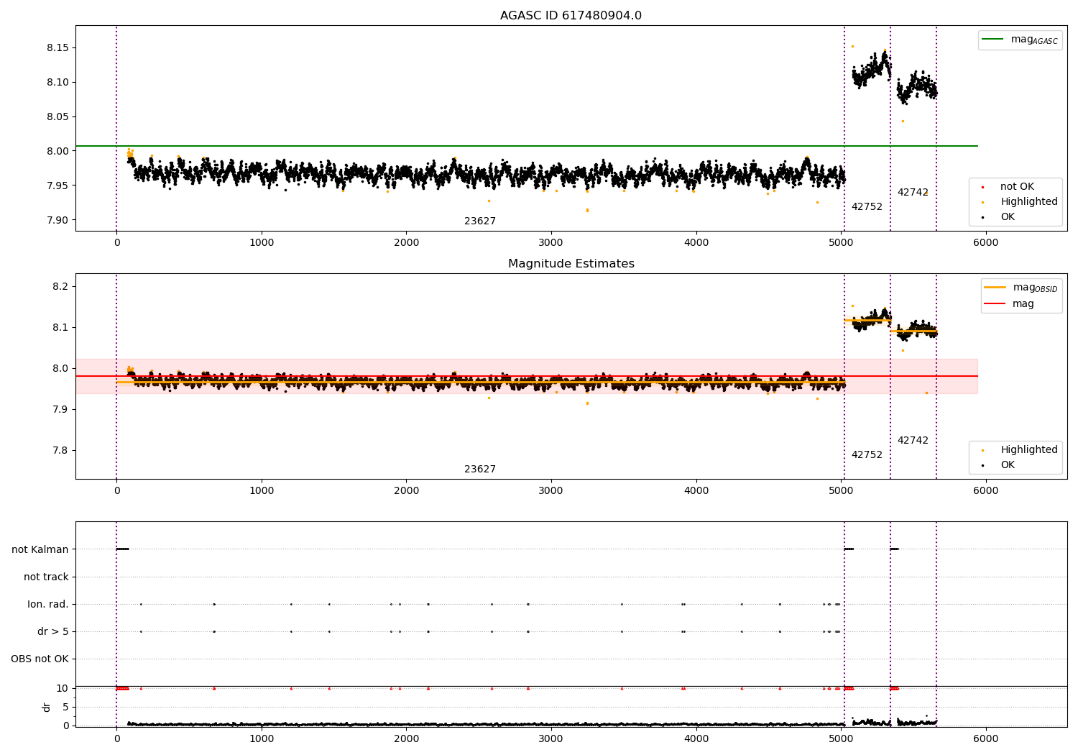Screen dimensions: 1078x755
Task: Click the 8.10 y-tick in top plot
Action: [57, 83]
